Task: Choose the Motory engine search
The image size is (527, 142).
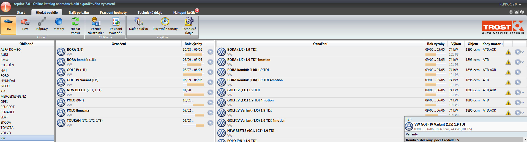Action: point(59,24)
